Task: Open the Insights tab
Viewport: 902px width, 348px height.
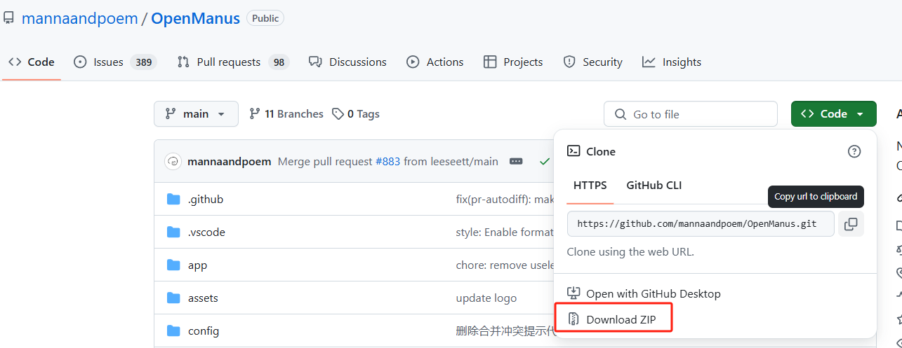Action: [672, 62]
